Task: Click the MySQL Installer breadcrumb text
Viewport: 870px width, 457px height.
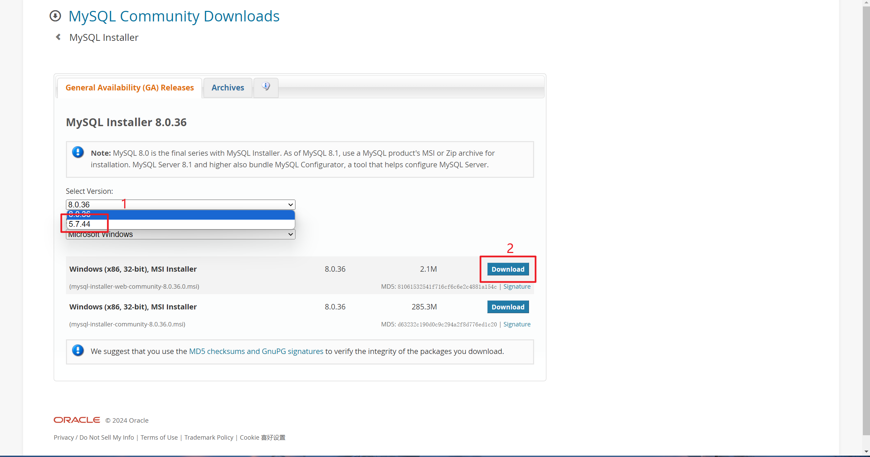Action: click(x=104, y=37)
